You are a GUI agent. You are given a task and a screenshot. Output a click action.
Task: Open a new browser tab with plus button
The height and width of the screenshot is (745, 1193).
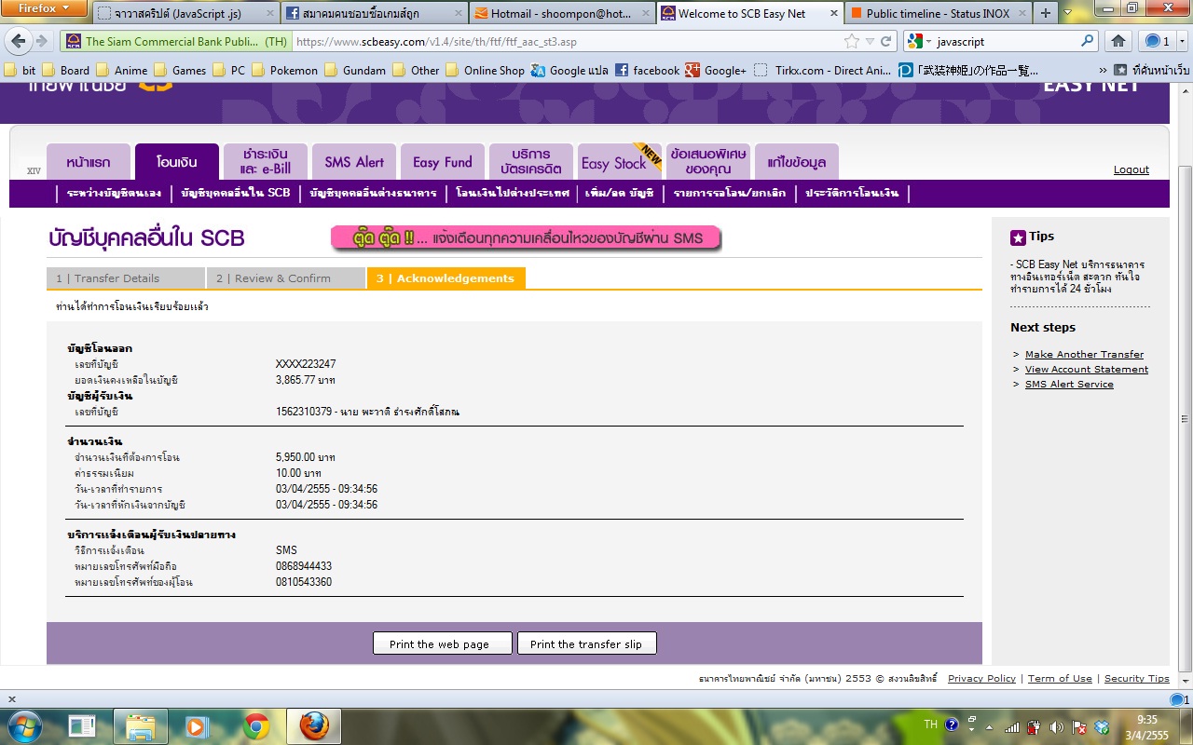click(1046, 13)
